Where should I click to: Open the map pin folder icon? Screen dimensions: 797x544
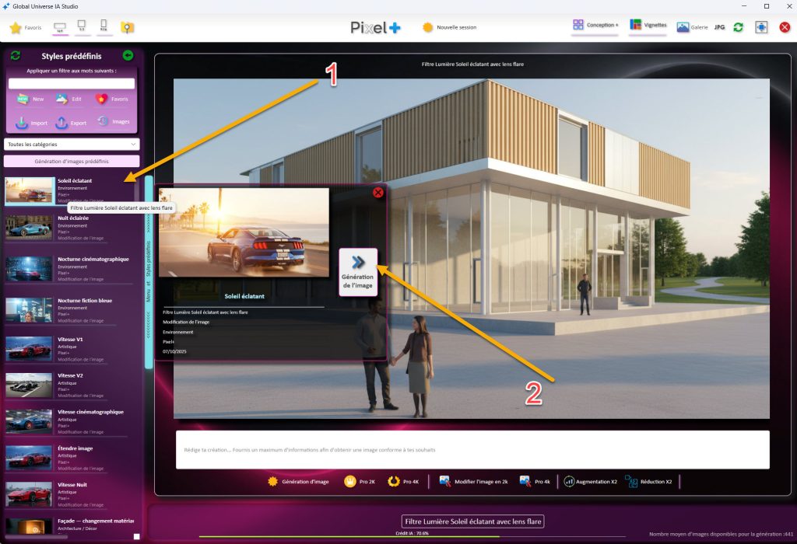[127, 27]
